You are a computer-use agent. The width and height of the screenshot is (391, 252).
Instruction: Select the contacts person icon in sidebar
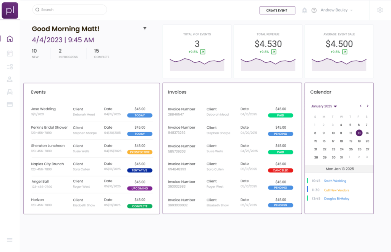pyautogui.click(x=10, y=79)
